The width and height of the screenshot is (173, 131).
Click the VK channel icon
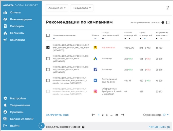(95, 80)
